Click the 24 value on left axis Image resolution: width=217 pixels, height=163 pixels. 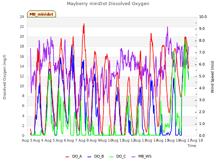coord(22,17)
